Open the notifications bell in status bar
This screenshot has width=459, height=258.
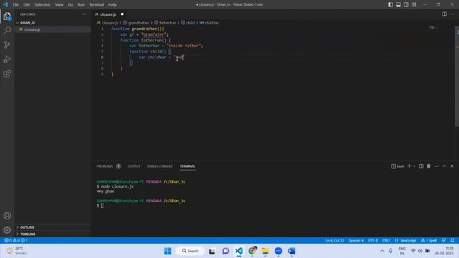coord(453,241)
